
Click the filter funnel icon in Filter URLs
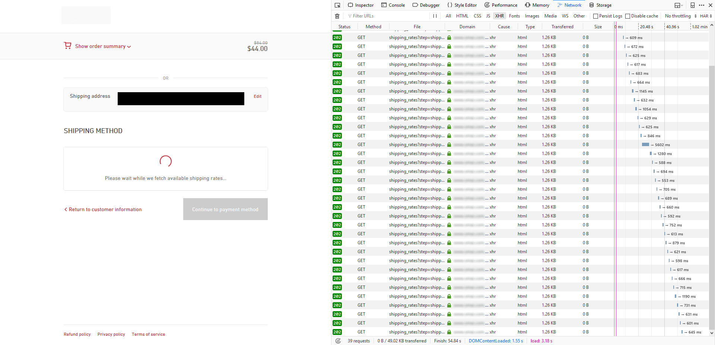tap(349, 16)
